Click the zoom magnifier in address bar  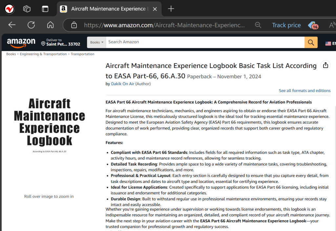point(258,25)
